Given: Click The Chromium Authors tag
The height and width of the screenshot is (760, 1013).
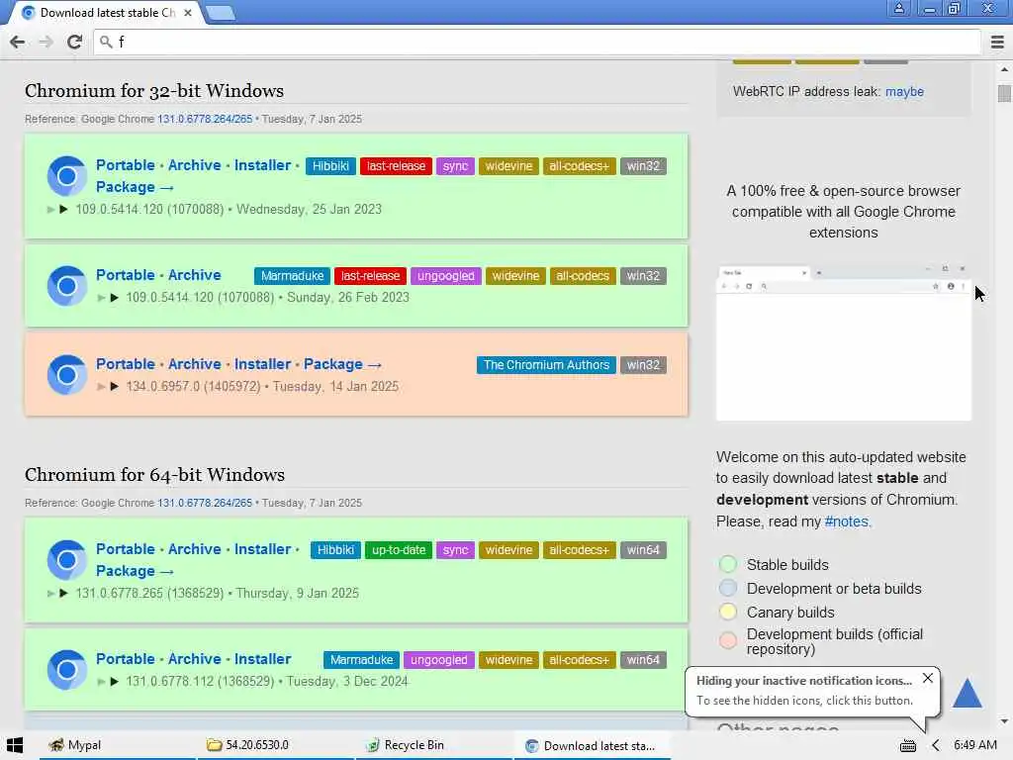Looking at the screenshot, I should point(546,365).
